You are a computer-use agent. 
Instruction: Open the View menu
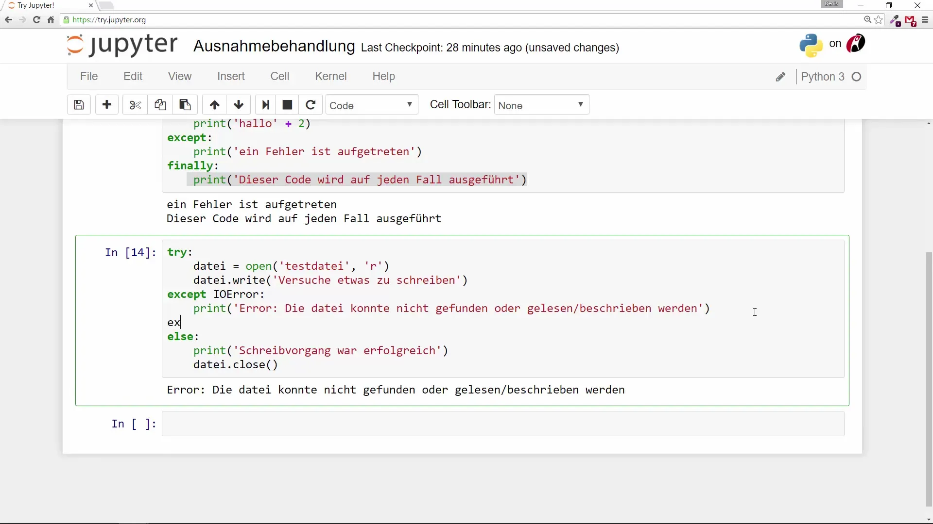[x=180, y=76]
